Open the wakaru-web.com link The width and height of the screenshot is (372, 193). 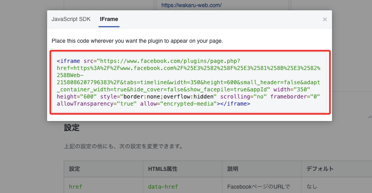click(191, 5)
